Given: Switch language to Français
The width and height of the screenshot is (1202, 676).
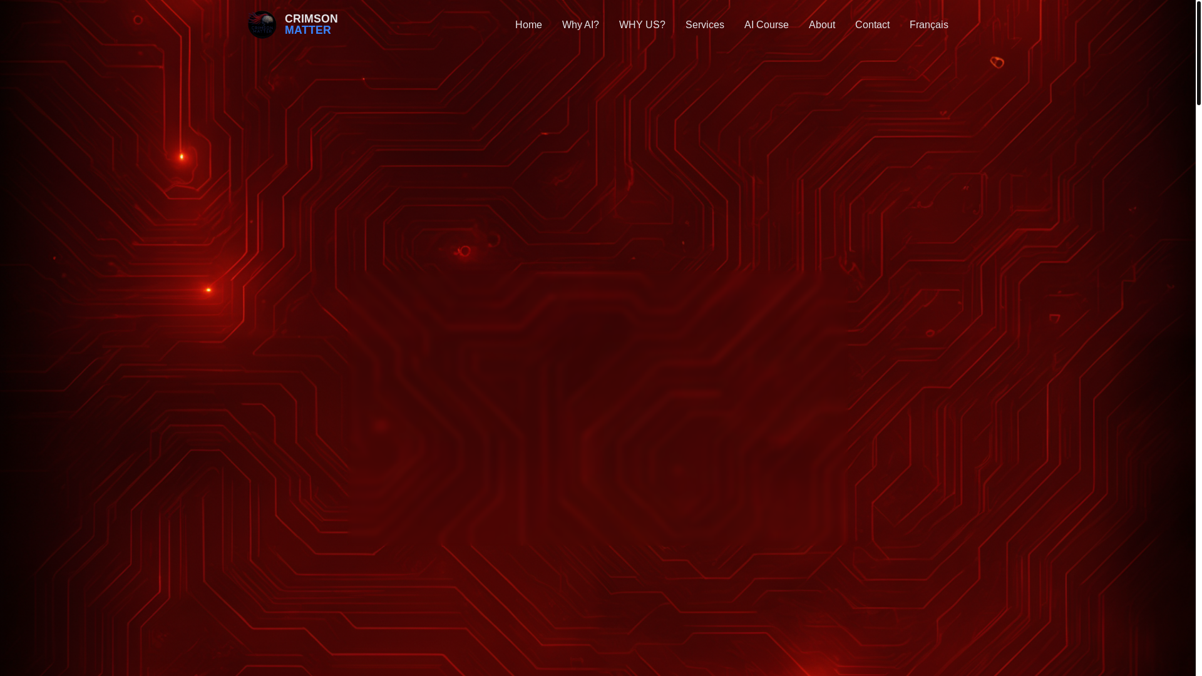Looking at the screenshot, I should click(x=929, y=25).
